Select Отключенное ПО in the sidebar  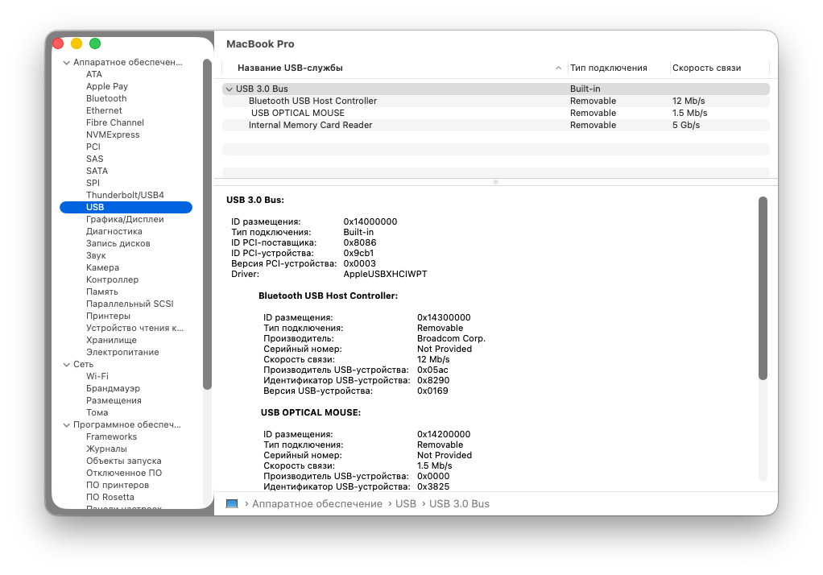click(124, 474)
